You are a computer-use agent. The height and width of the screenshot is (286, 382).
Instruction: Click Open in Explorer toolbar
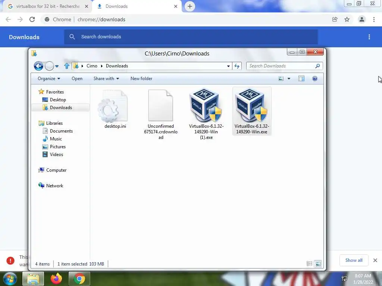click(x=77, y=79)
